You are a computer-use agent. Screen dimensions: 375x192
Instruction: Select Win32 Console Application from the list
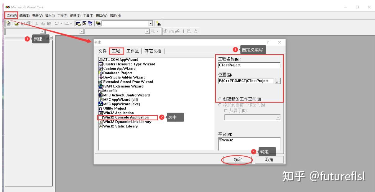pos(125,117)
